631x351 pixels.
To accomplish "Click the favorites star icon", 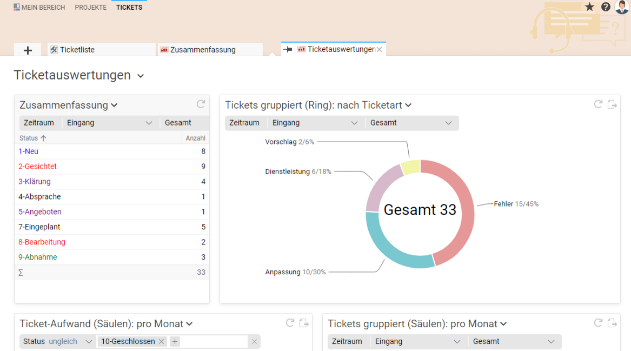I will pyautogui.click(x=590, y=6).
